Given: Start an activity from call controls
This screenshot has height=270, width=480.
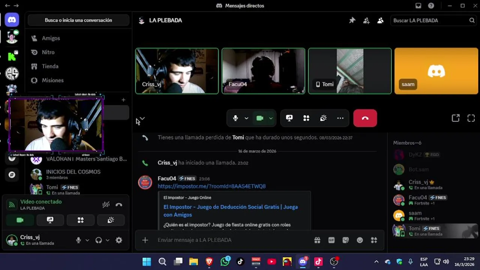Looking at the screenshot, I should pos(306,118).
